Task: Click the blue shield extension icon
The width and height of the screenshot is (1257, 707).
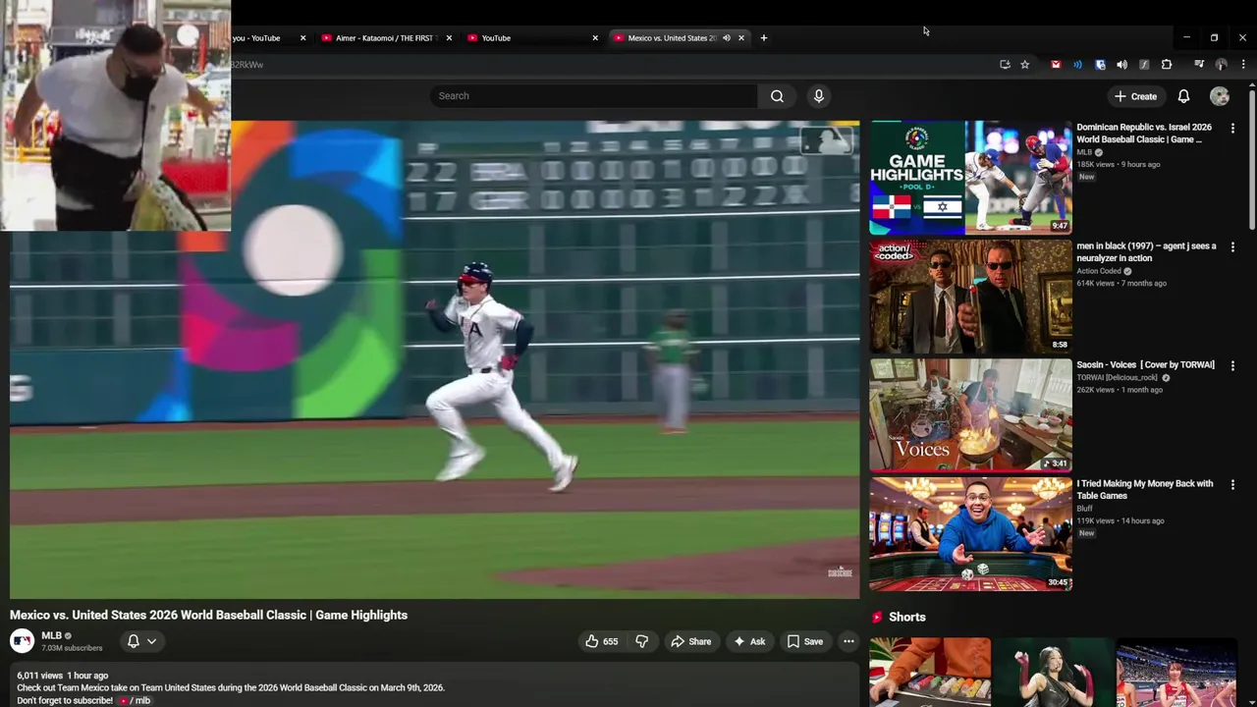Action: (1100, 65)
